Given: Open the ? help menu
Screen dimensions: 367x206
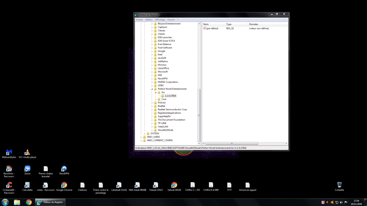Looking at the screenshot, I should click(x=178, y=20).
